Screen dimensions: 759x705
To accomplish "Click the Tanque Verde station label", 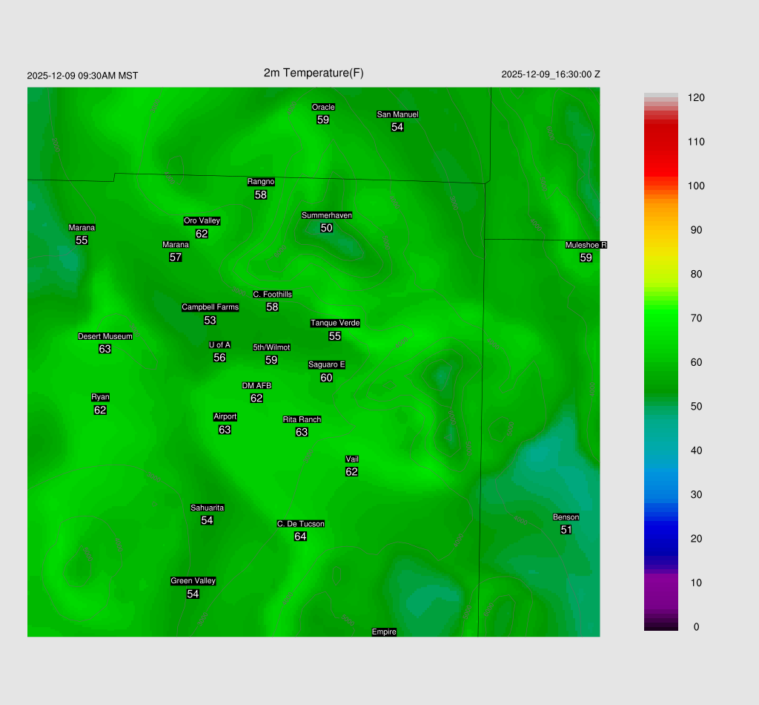I will click(x=335, y=323).
